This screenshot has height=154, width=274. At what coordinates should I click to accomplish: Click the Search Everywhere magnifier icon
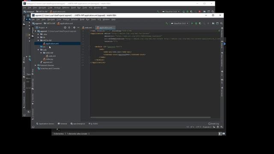coord(221,24)
